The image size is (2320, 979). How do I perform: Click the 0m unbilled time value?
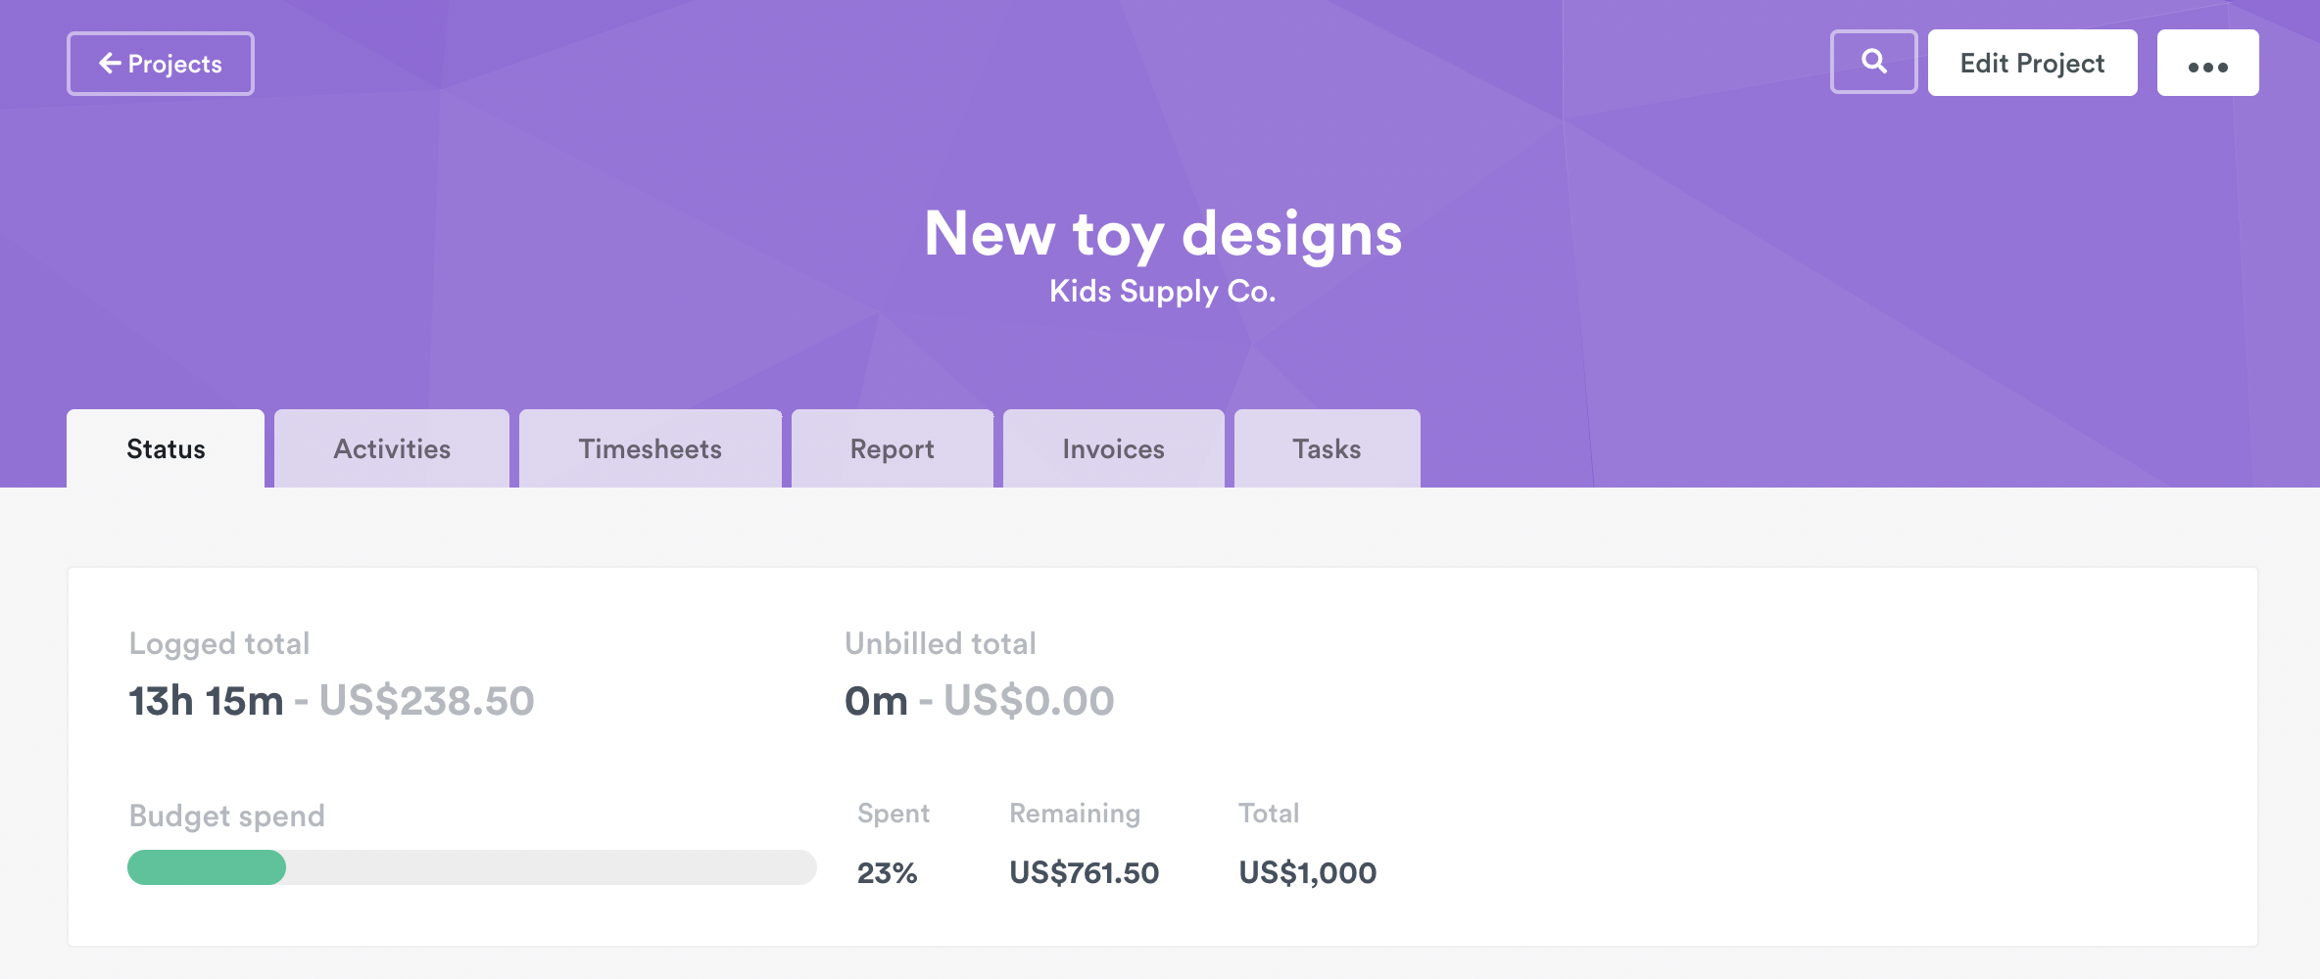click(876, 701)
